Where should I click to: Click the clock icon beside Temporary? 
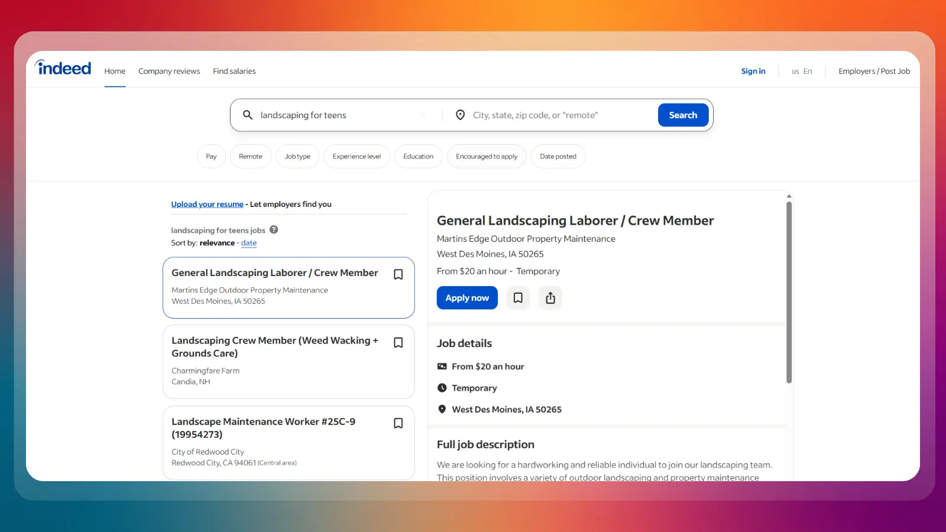point(442,388)
